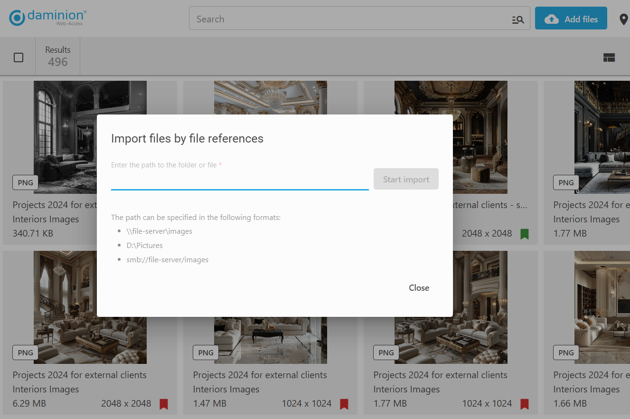
Task: Switch thumbnail view layout icon
Action: point(609,57)
